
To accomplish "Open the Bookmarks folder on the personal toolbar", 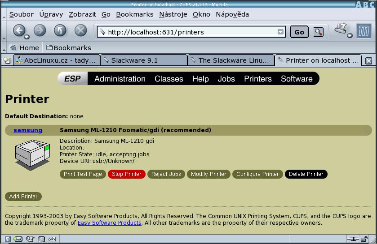I will [x=68, y=47].
